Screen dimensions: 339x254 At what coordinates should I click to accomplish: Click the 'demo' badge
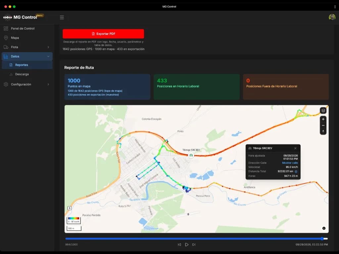[40, 15]
